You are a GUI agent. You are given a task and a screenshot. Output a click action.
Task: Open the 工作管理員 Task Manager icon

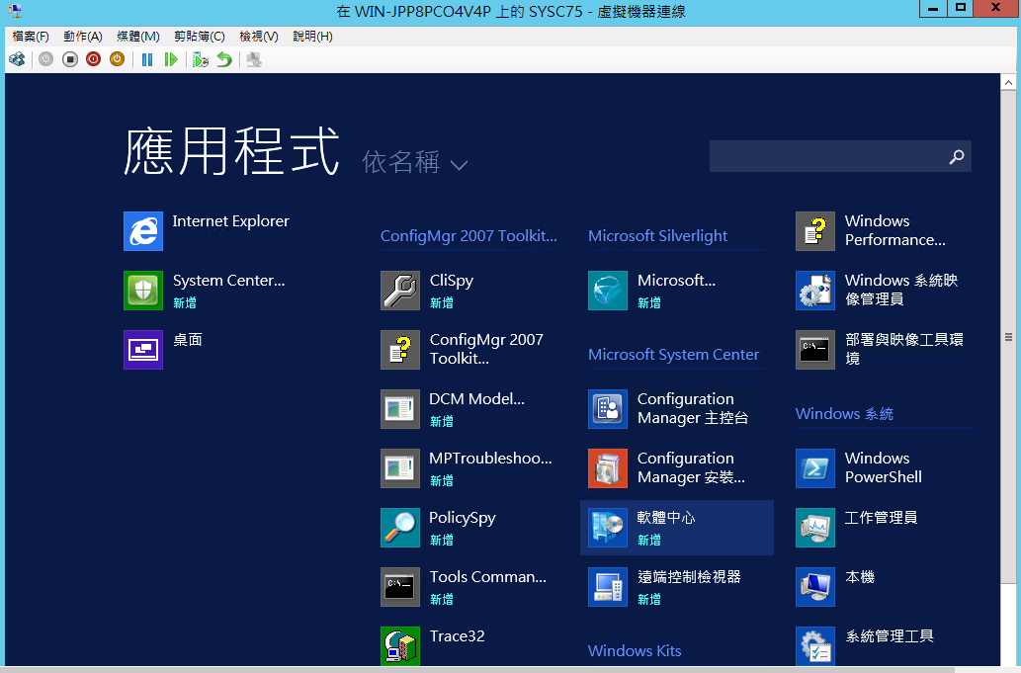point(815,527)
